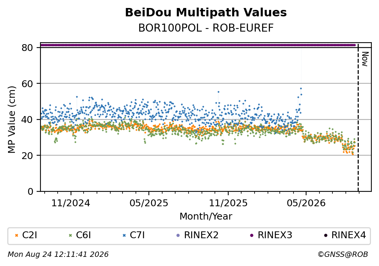Click the rotated Now label

pos(365,59)
